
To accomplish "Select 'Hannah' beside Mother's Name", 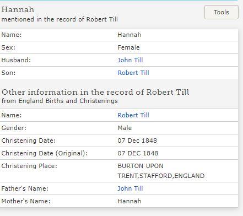I will tap(129, 201).
